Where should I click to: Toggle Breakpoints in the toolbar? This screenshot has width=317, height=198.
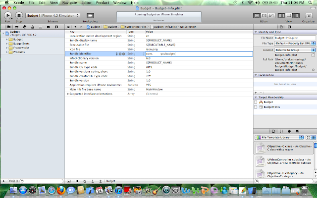coord(90,15)
